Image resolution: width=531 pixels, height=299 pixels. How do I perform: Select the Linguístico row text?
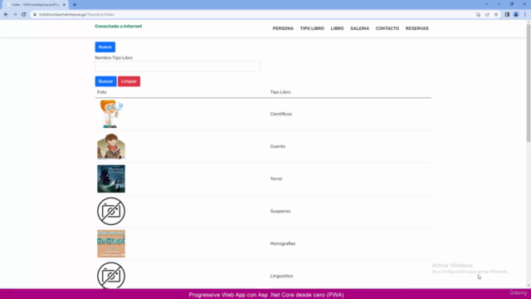tap(281, 276)
